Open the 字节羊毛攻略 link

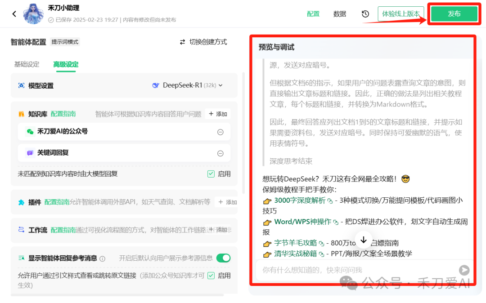pyautogui.click(x=295, y=243)
